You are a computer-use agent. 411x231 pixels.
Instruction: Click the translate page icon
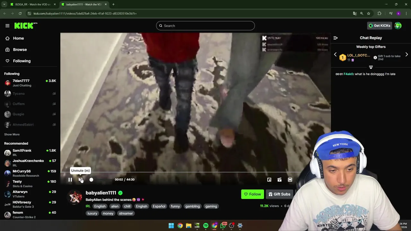tap(354, 13)
